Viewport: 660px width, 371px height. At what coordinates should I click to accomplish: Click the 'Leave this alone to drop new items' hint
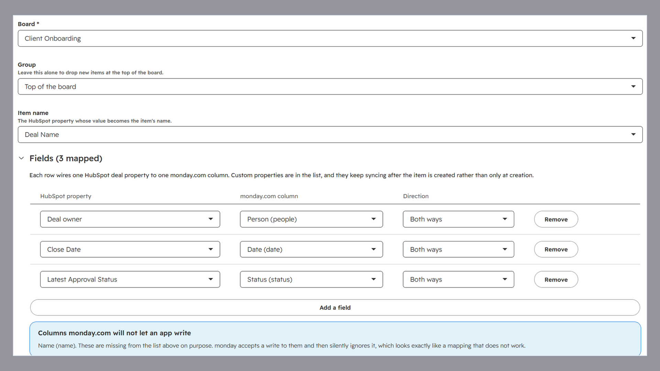click(x=90, y=72)
